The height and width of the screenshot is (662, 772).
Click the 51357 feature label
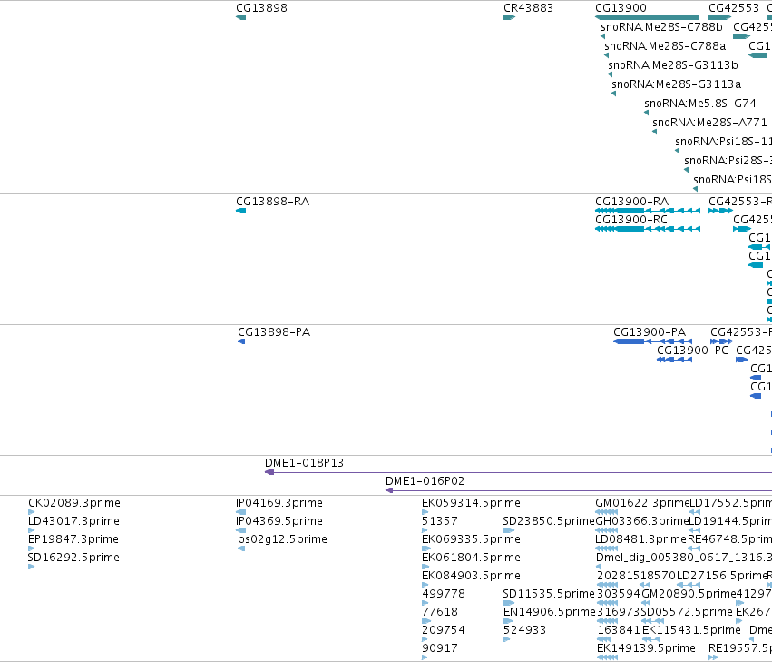click(440, 521)
